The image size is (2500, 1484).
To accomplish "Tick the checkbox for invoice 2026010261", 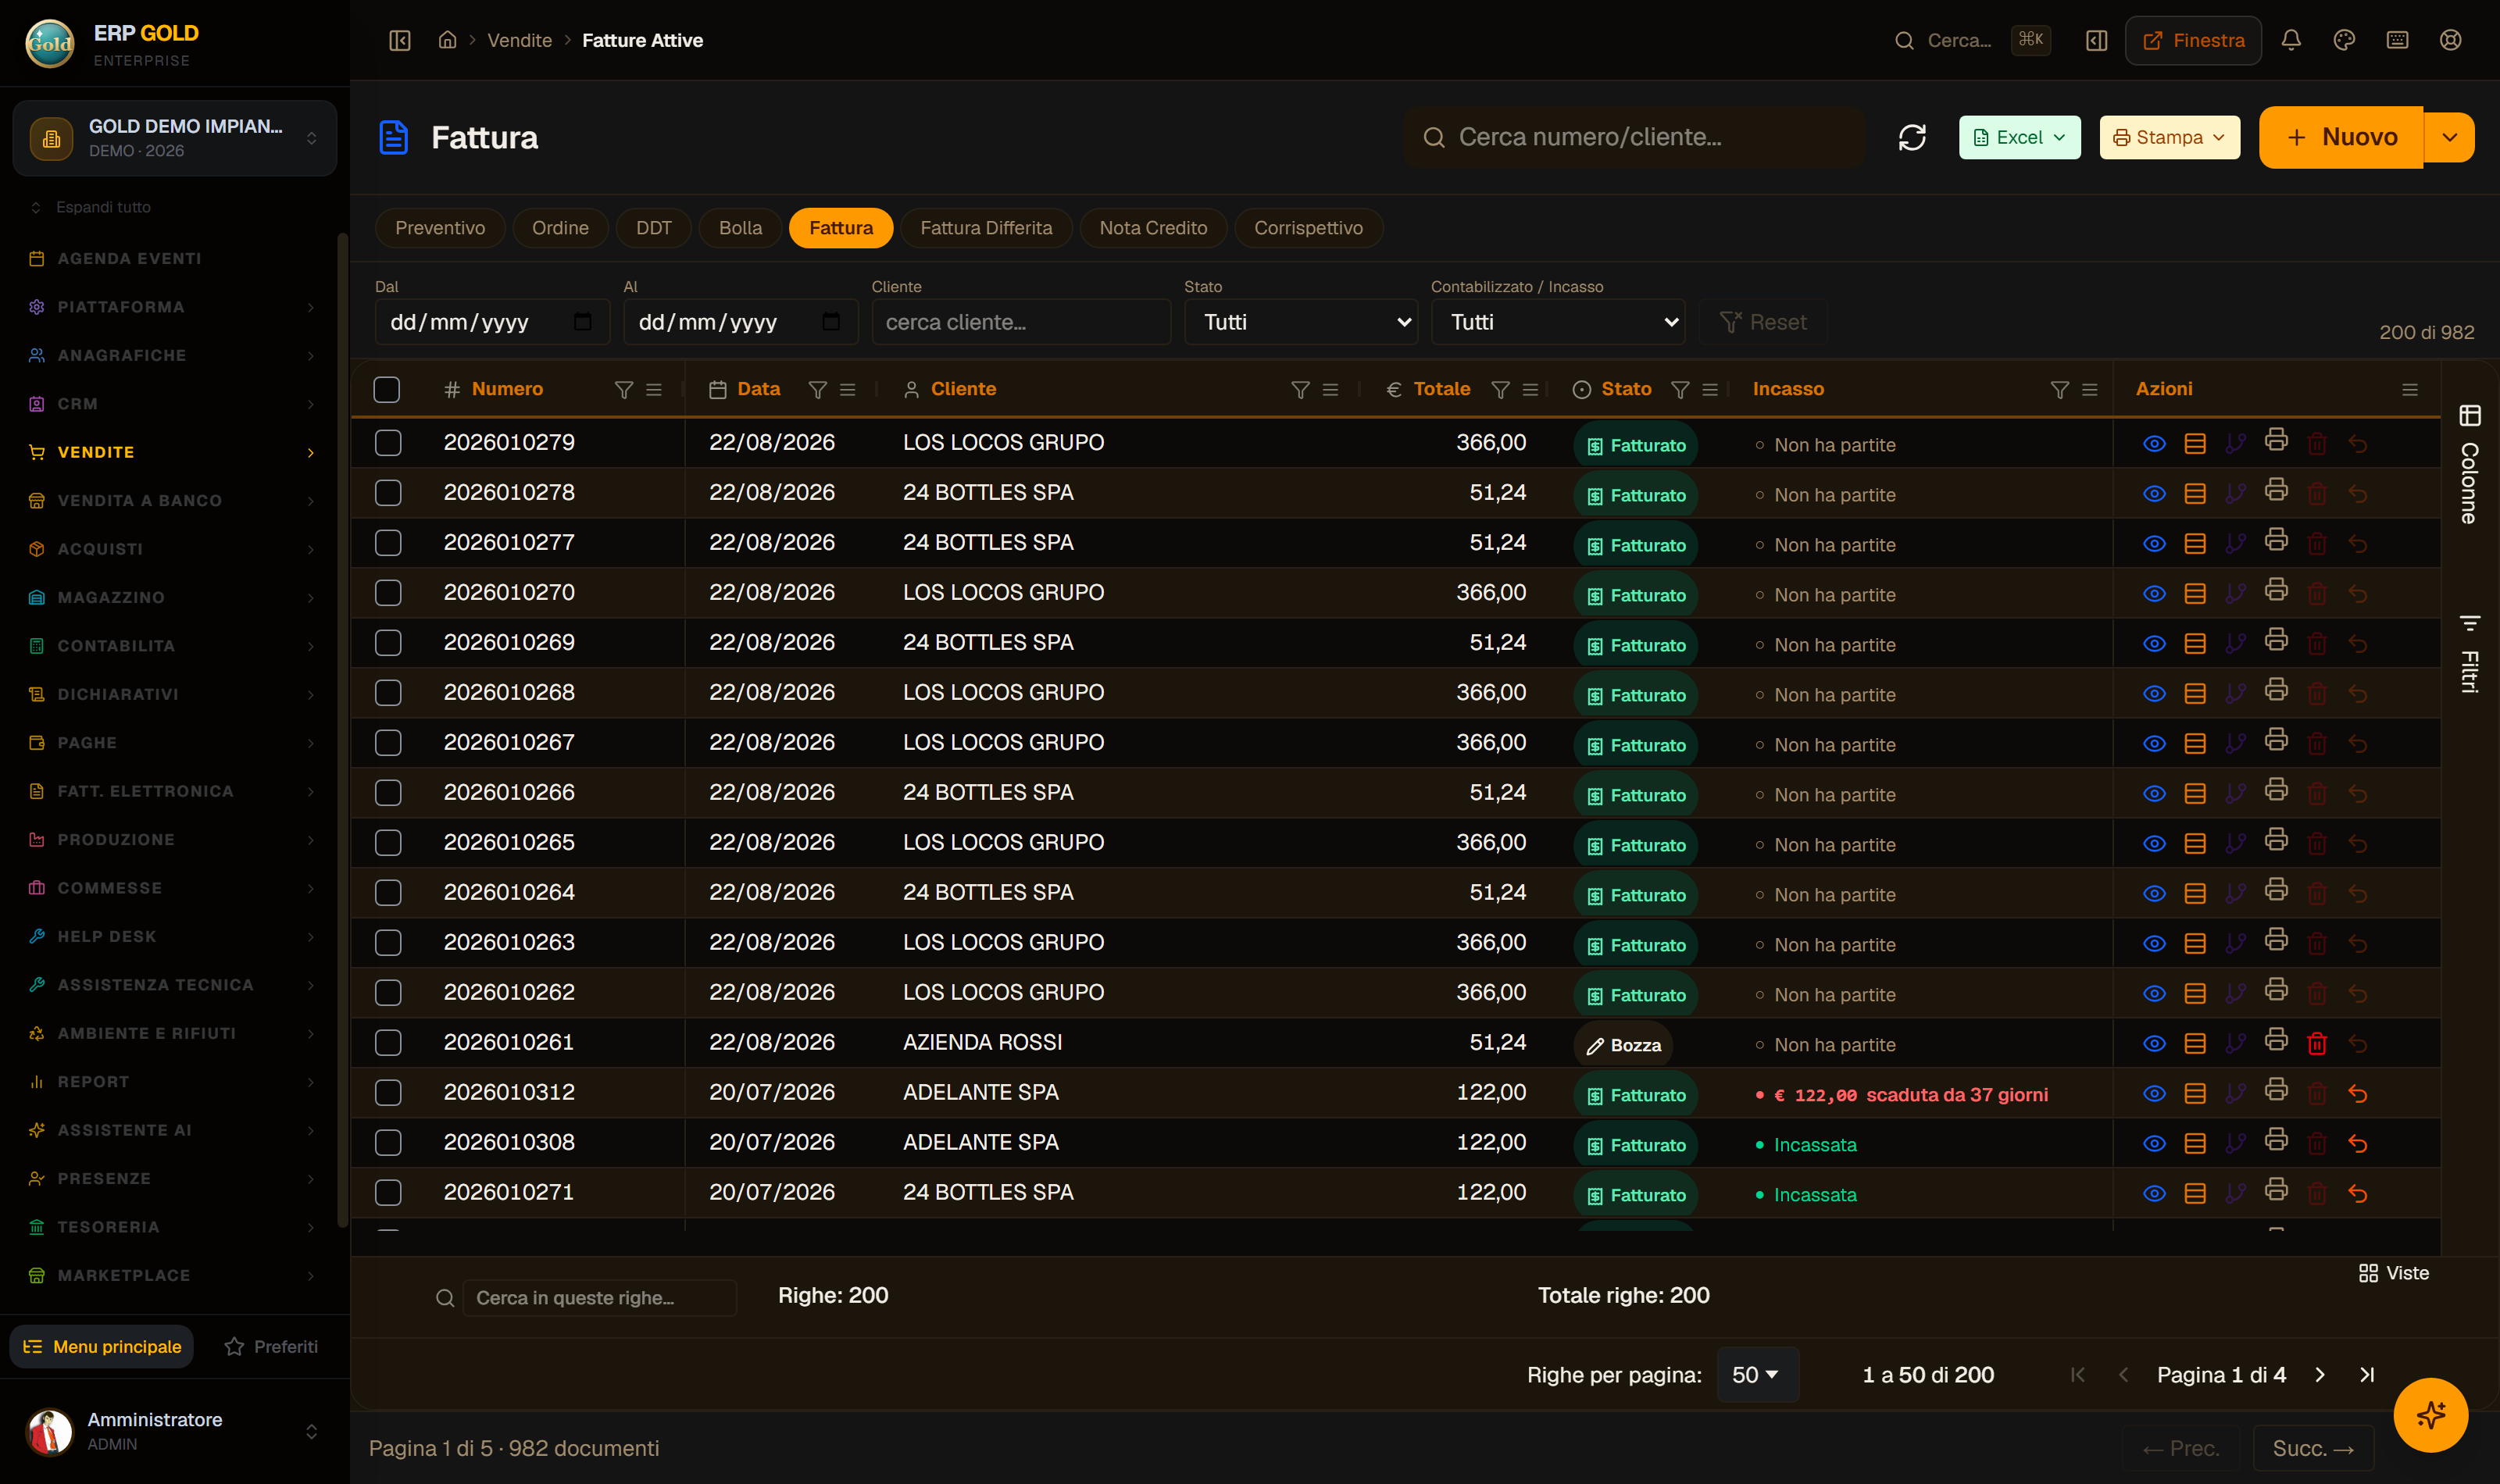I will point(388,1042).
